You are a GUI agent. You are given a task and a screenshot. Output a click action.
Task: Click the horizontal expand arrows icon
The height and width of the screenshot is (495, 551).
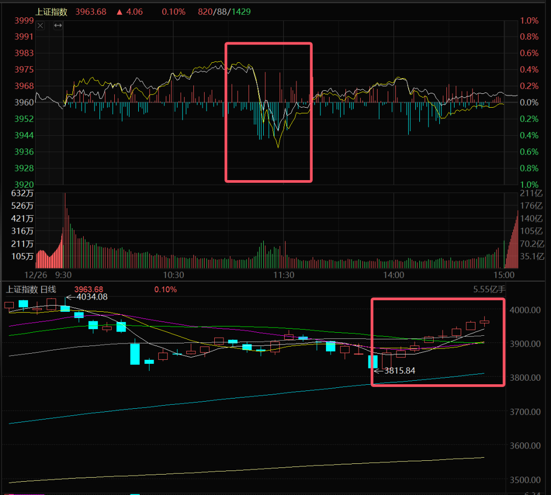58,26
